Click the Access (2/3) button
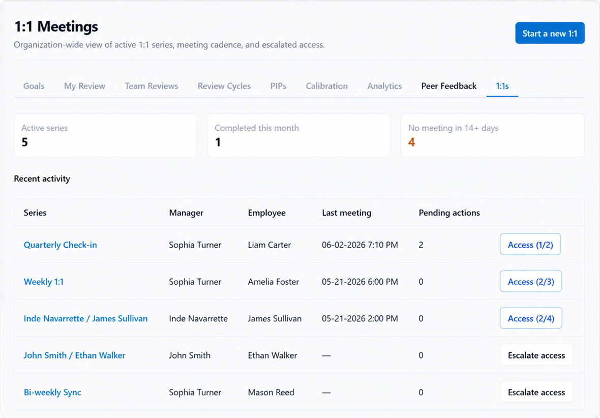Image resolution: width=600 pixels, height=418 pixels. pyautogui.click(x=531, y=281)
